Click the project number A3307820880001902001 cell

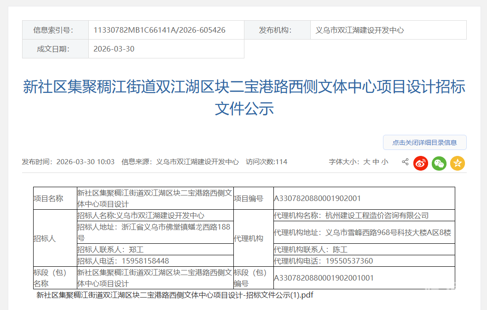pyautogui.click(x=317, y=199)
